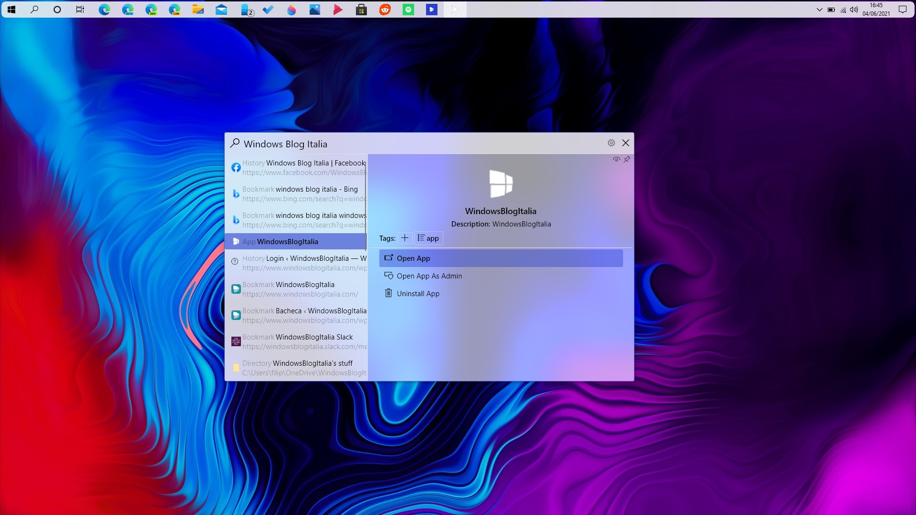Select Directory result WindowsBlogItalia's stuff

pos(296,368)
